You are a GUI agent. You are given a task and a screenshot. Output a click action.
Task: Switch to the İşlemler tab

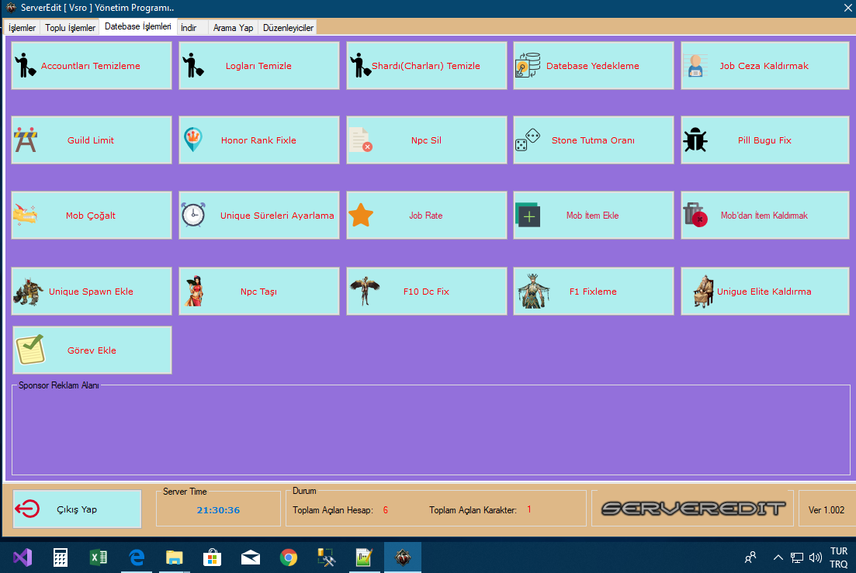[x=22, y=28]
